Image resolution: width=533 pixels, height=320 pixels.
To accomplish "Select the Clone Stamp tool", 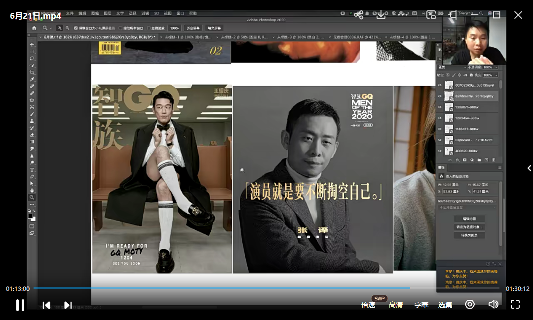I will (32, 121).
